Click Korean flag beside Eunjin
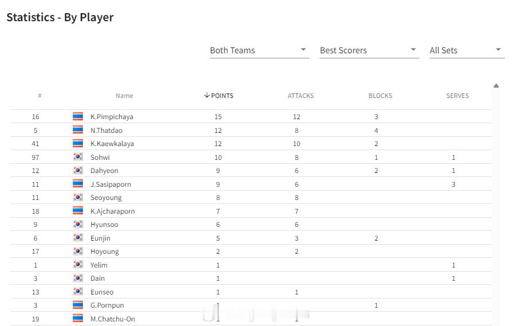 pos(78,238)
